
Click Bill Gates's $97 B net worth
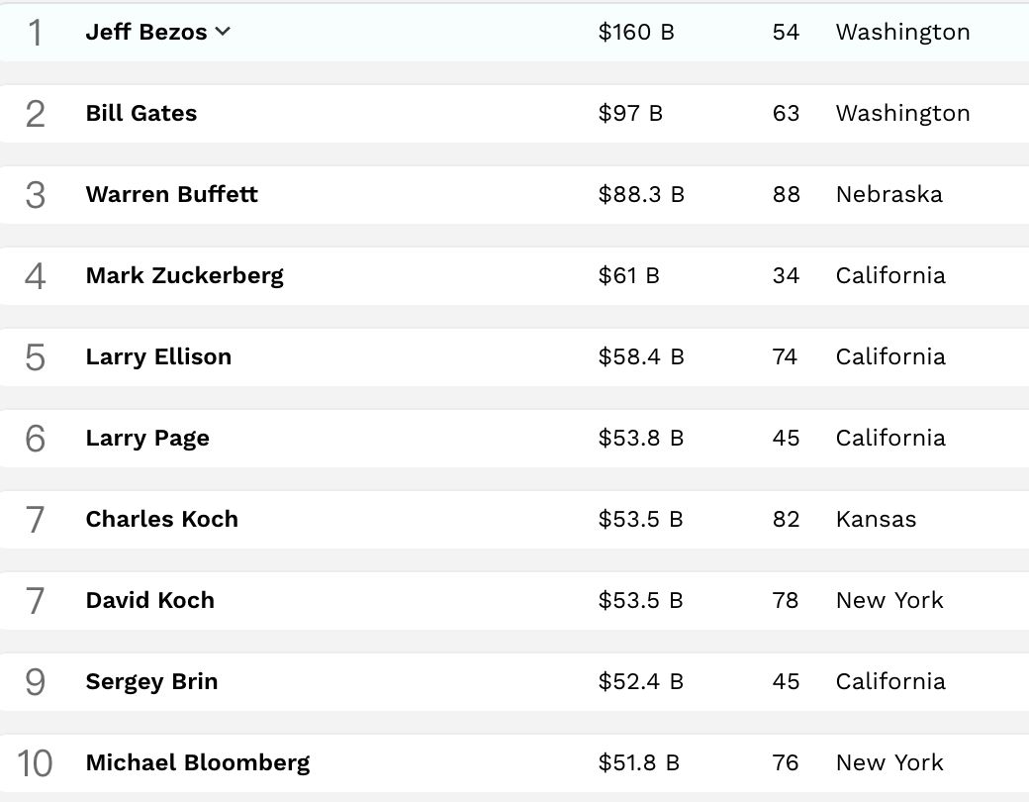(630, 113)
